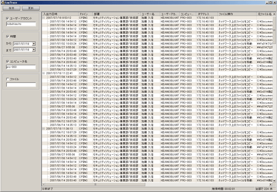The height and width of the screenshot is (192, 277).
Task: Click the LogTrace title bar icon
Action: (x=3, y=2)
